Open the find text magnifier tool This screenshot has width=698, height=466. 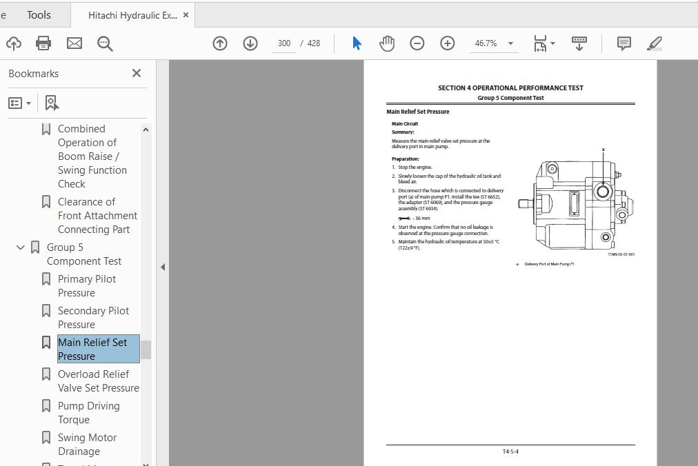click(105, 43)
